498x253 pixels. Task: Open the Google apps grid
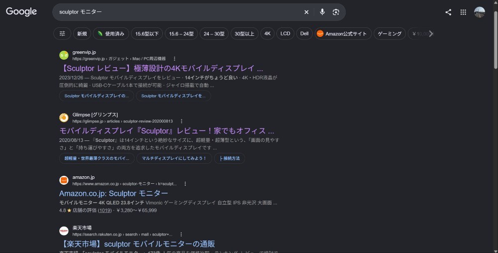(x=463, y=12)
